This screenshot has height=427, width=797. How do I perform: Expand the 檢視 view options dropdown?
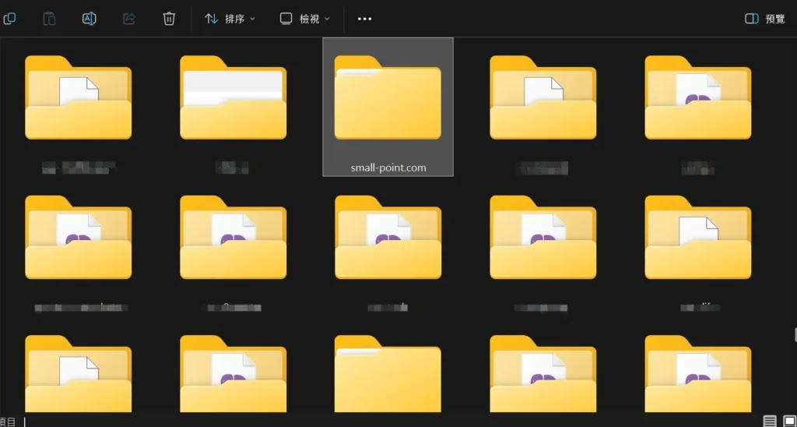tap(304, 19)
